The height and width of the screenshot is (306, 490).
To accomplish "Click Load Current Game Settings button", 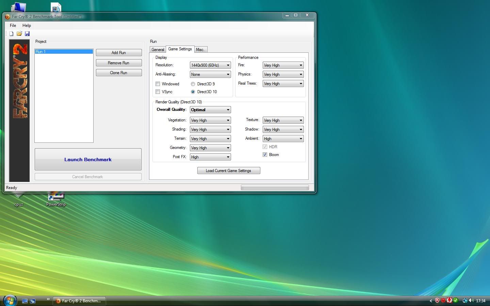I will coord(229,171).
